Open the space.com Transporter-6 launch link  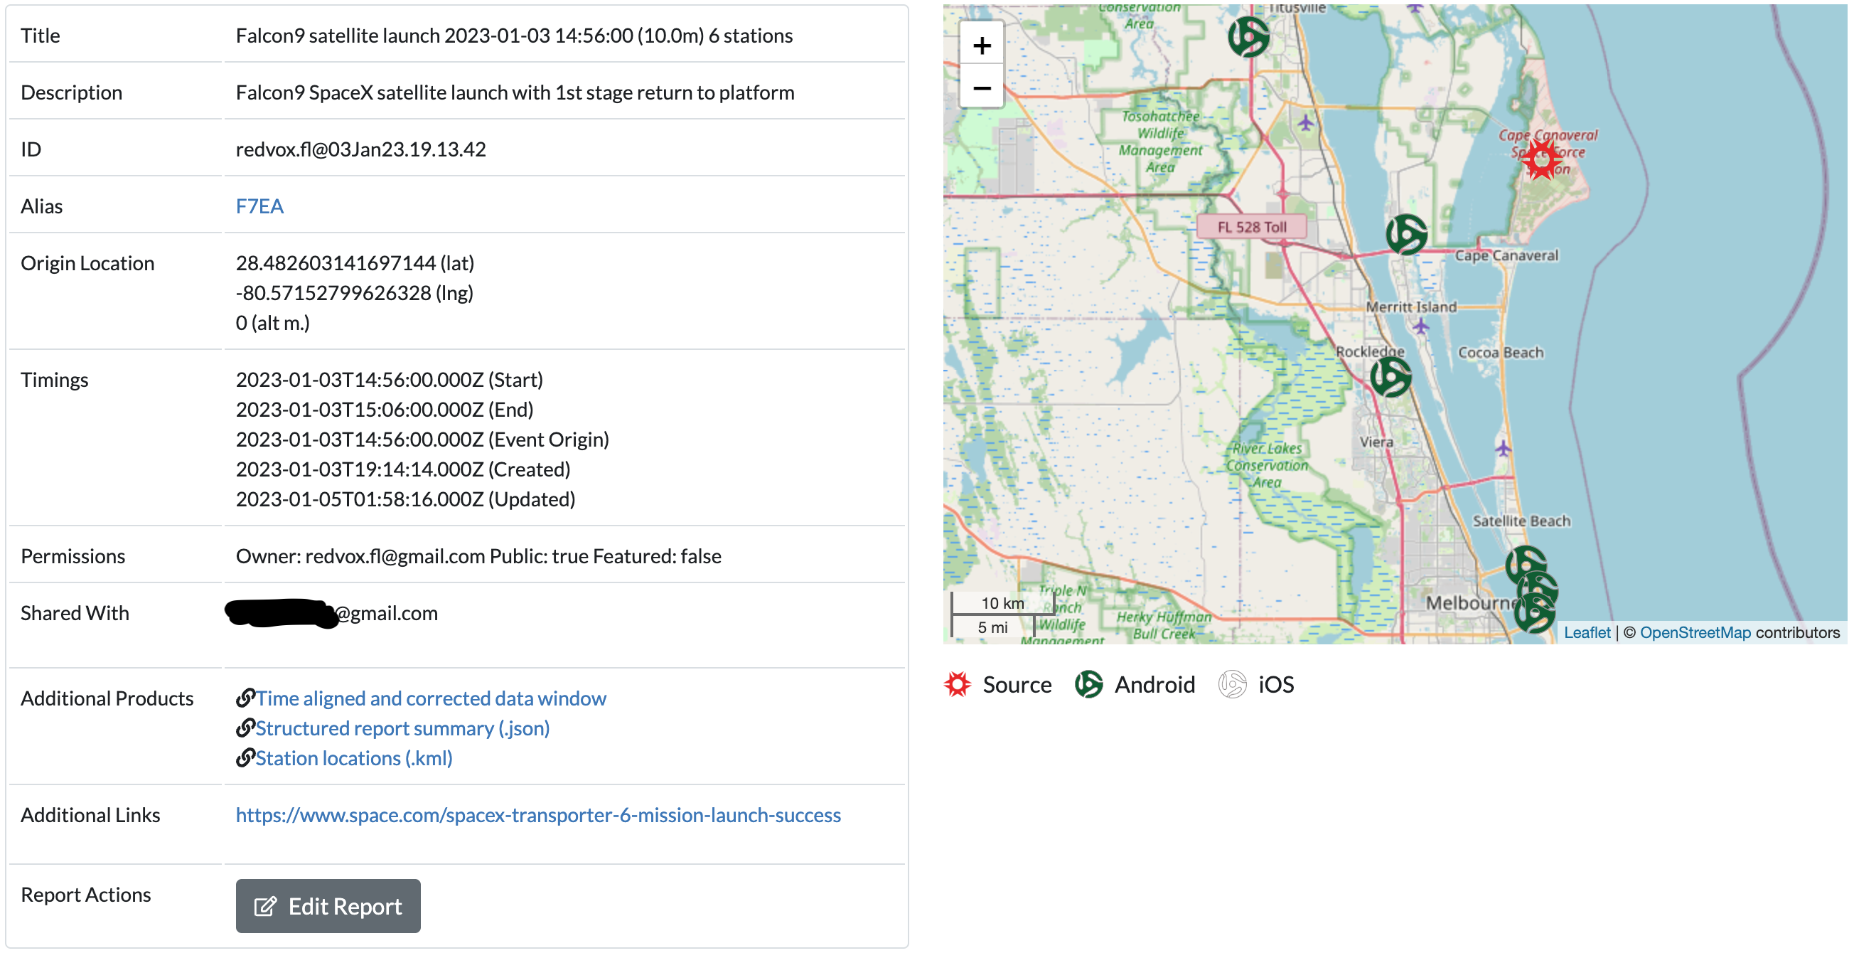tap(537, 815)
